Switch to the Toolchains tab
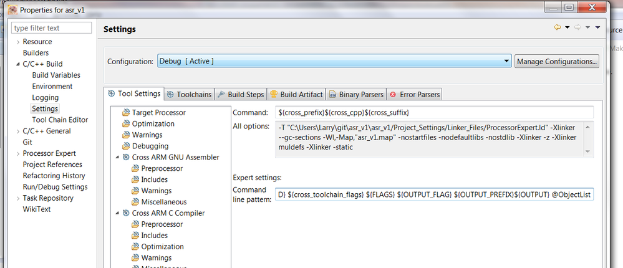 pos(189,95)
